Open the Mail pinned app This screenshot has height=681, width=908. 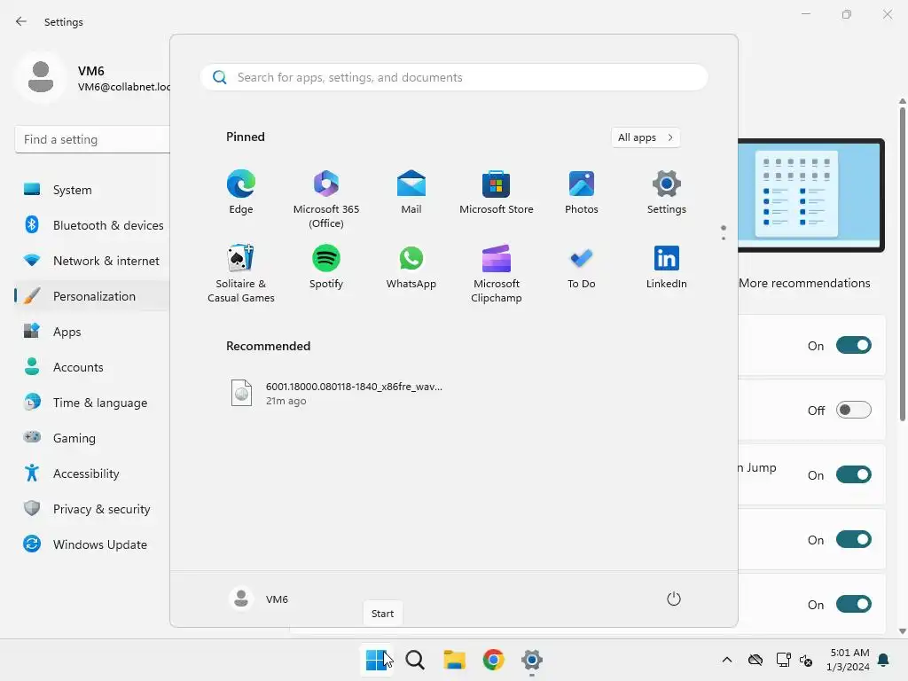point(411,192)
